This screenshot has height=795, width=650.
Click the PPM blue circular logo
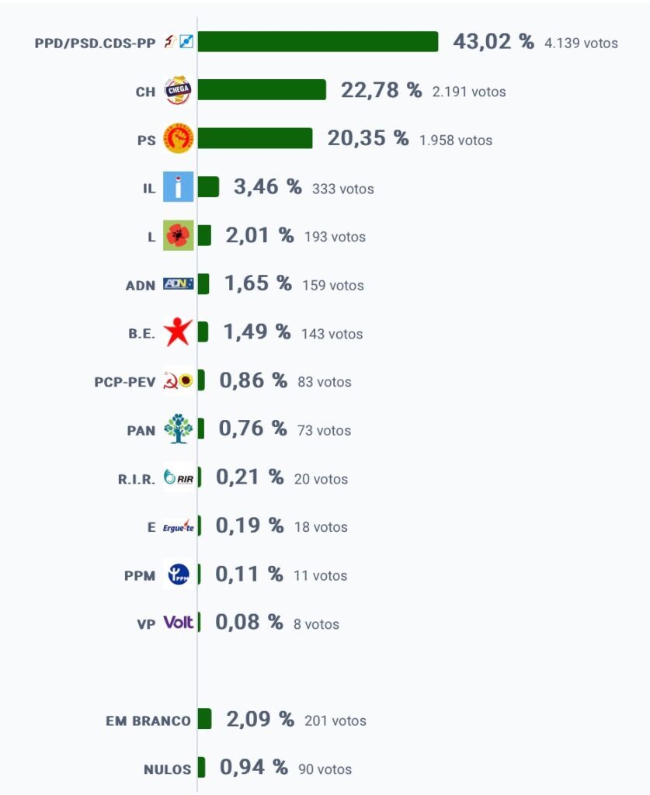(178, 575)
